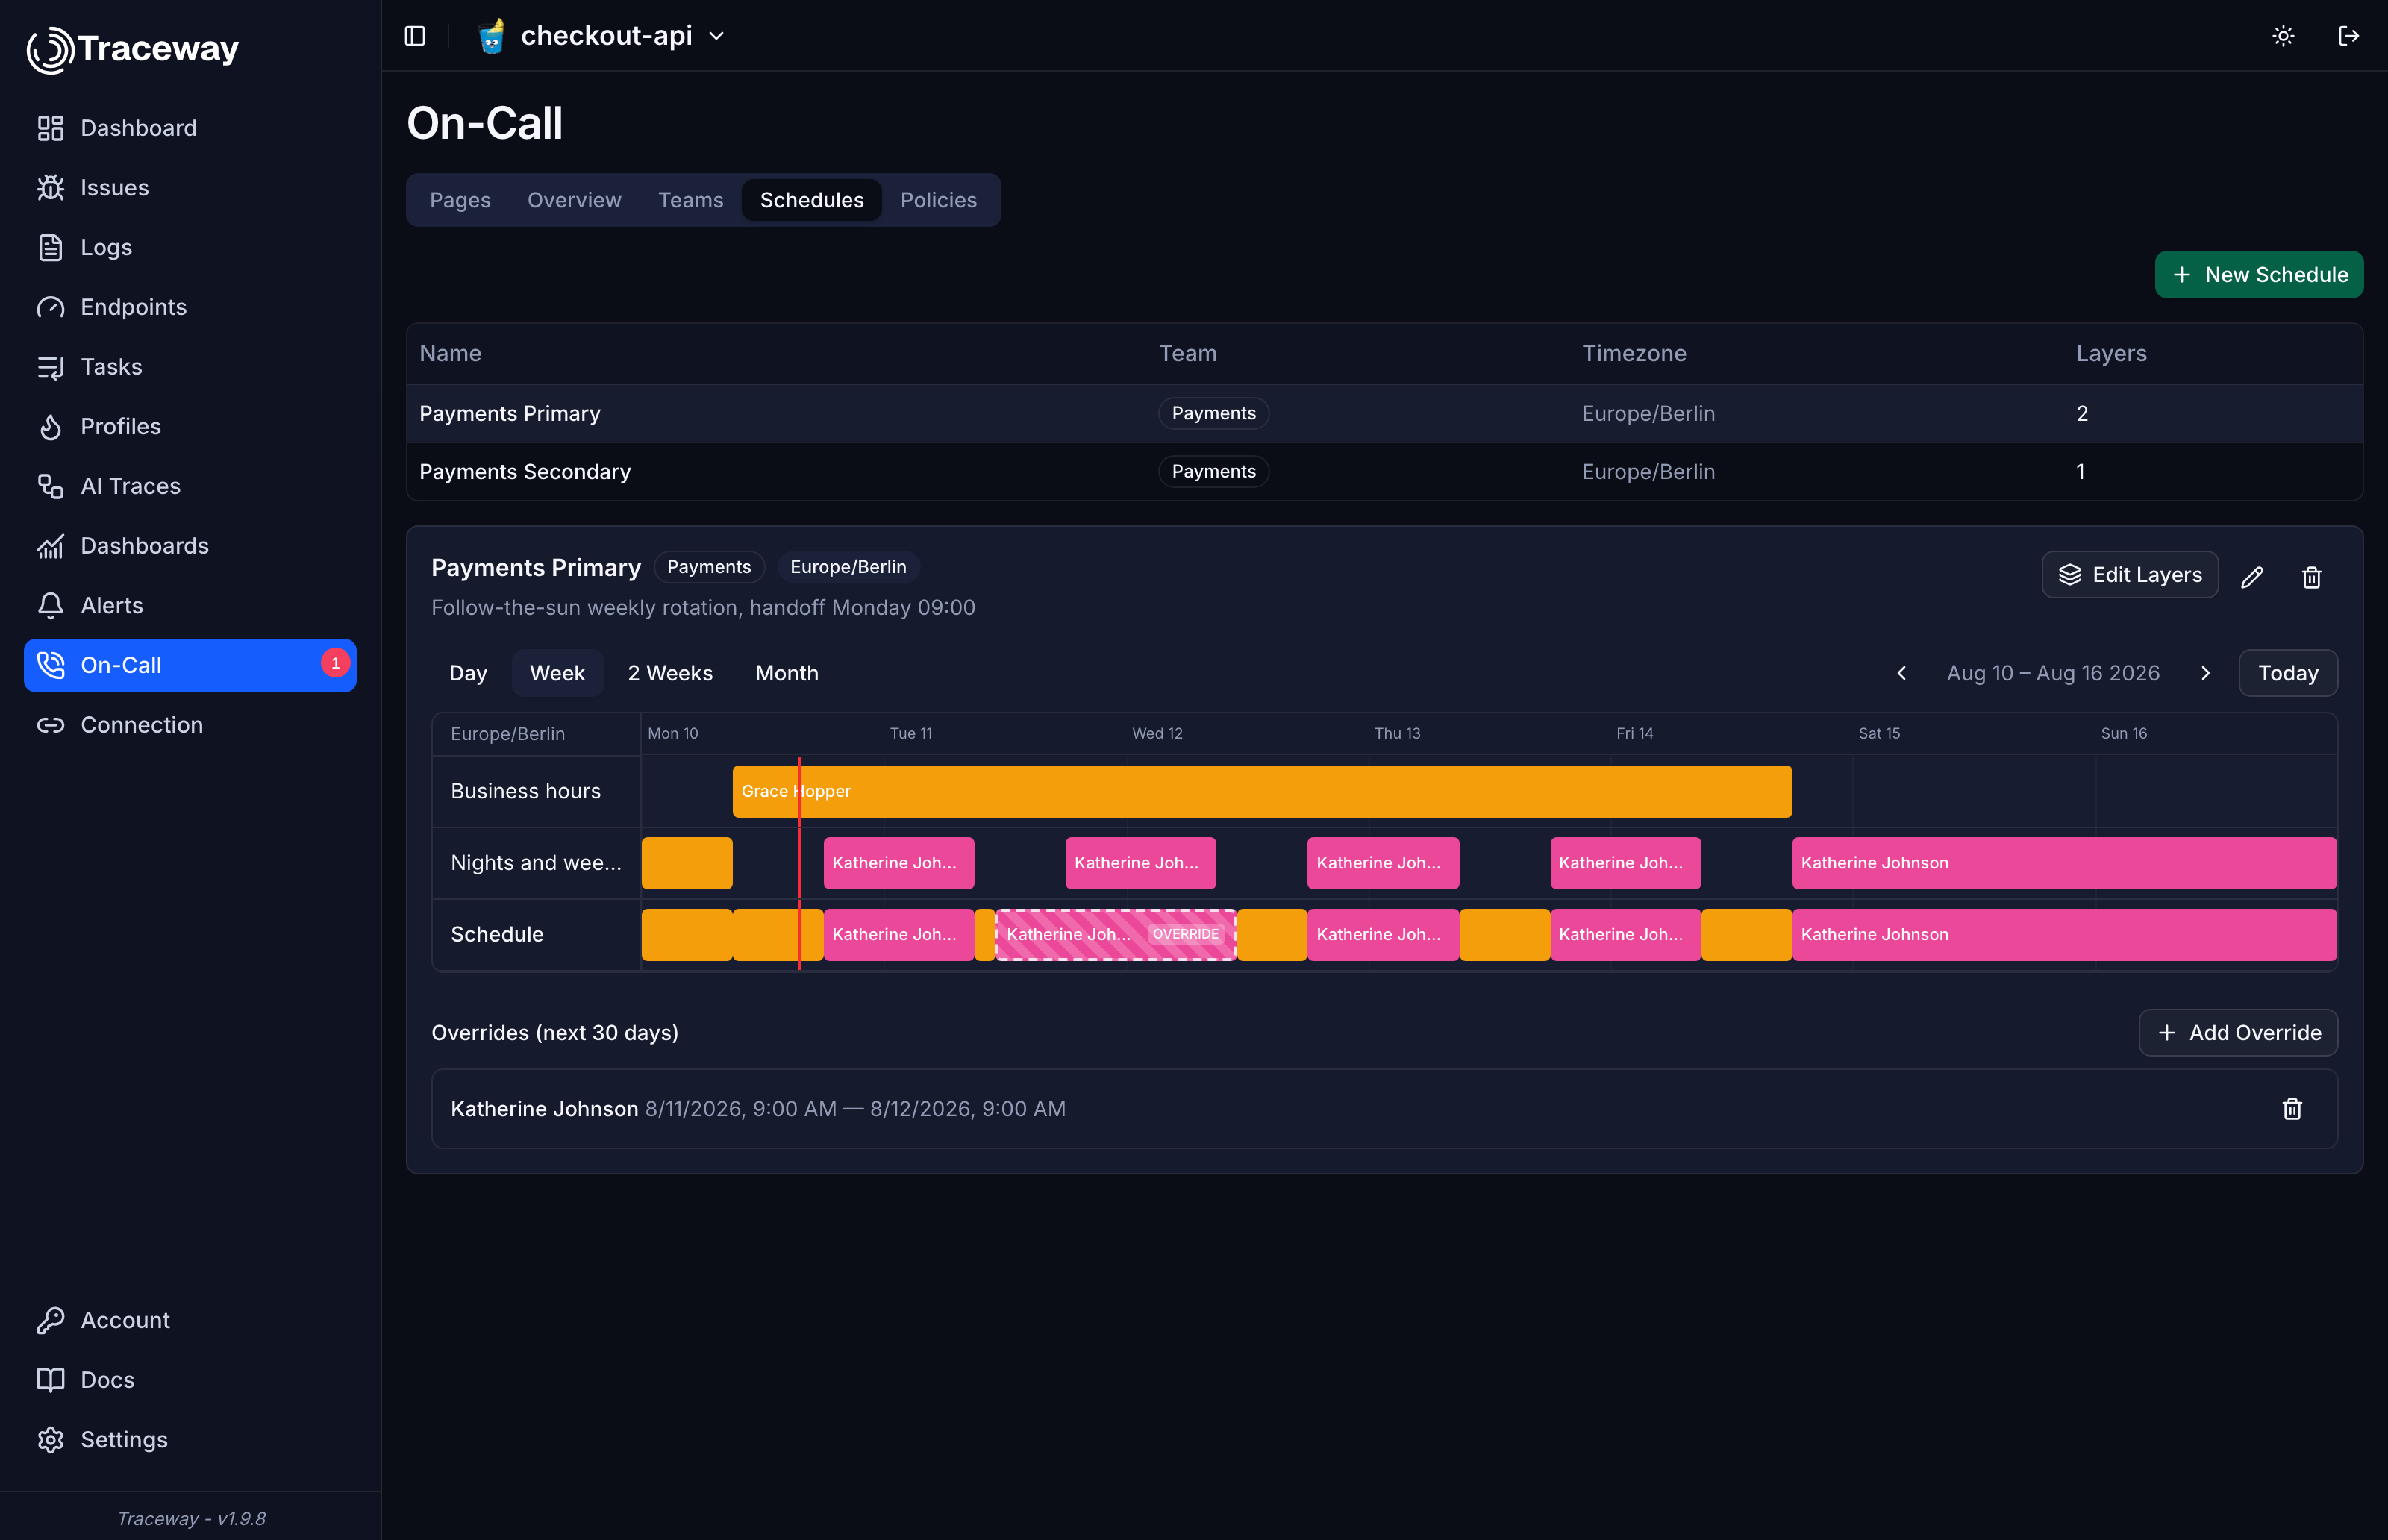Viewport: 2388px width, 1540px height.
Task: Open Settings gear item
Action: click(x=190, y=1439)
